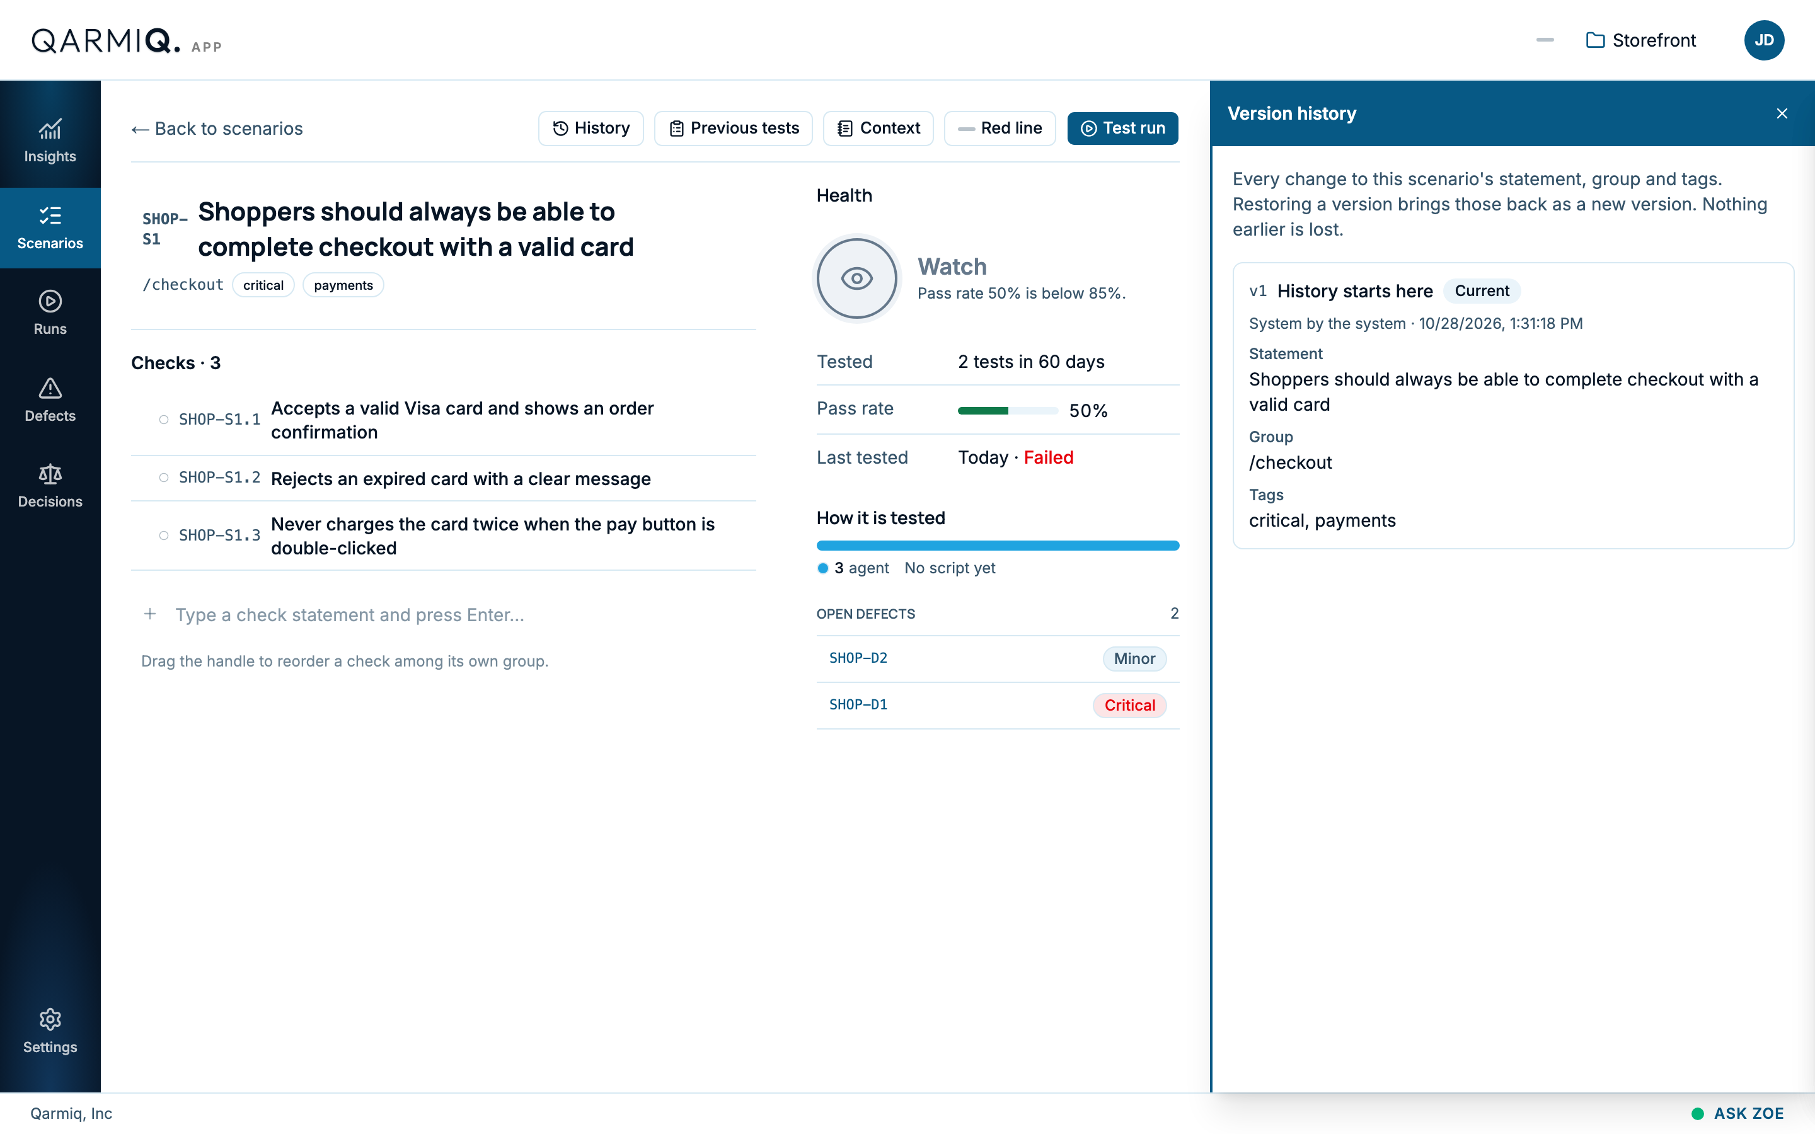Go back to scenarios
Screen dimensions: 1815x1134
pos(217,129)
